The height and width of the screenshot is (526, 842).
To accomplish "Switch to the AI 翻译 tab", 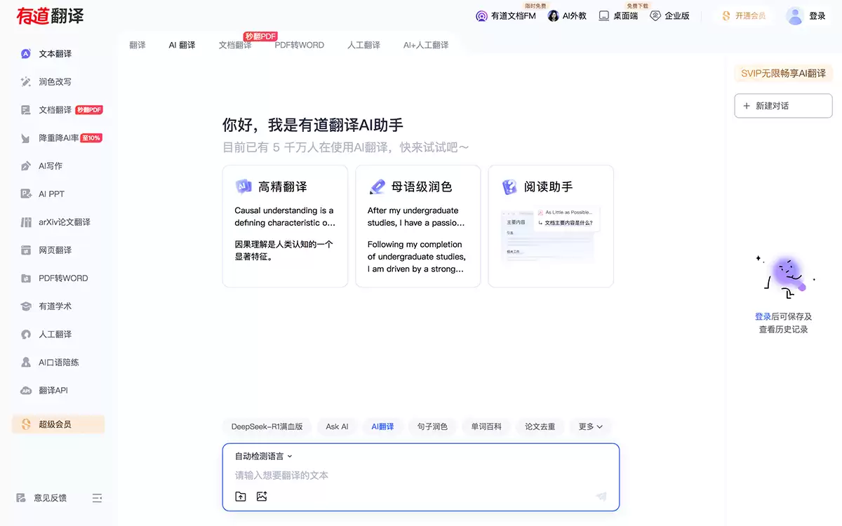I will [x=182, y=45].
